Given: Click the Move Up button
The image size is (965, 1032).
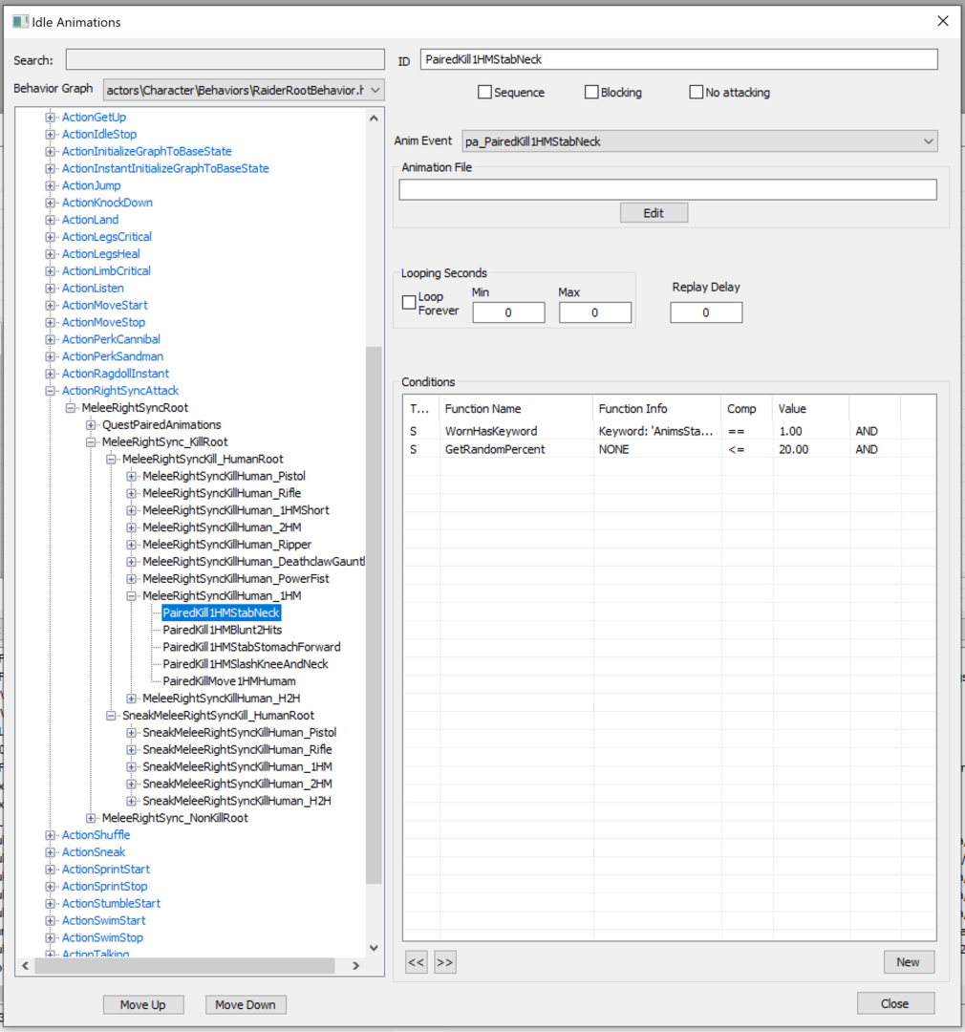Looking at the screenshot, I should (x=143, y=1005).
